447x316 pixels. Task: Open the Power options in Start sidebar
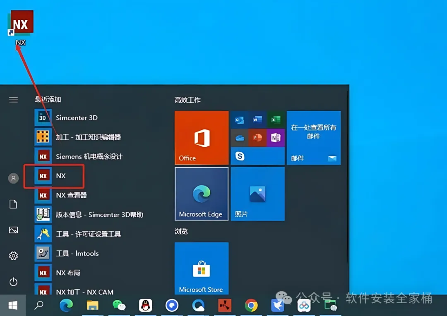click(13, 282)
